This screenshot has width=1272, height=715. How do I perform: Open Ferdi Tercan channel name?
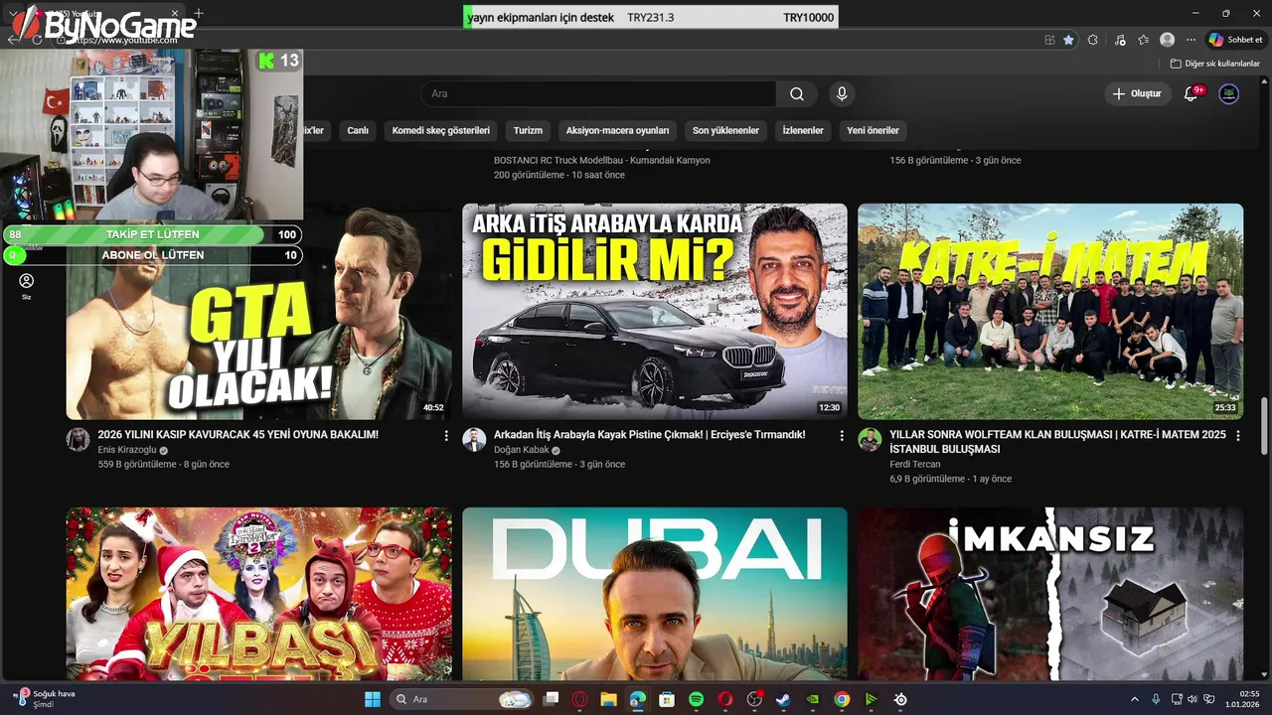[915, 464]
